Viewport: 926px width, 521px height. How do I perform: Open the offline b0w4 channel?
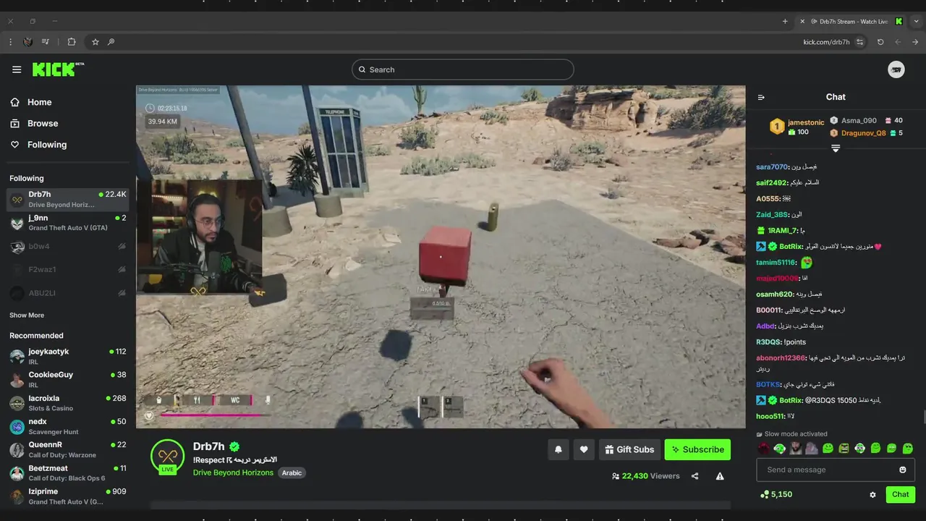coord(68,247)
